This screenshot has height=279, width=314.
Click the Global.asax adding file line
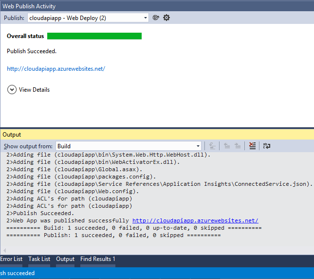click(x=74, y=169)
